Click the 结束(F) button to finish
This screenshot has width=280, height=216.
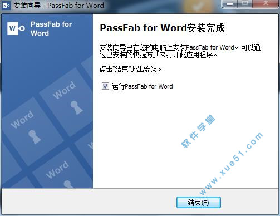(x=199, y=202)
